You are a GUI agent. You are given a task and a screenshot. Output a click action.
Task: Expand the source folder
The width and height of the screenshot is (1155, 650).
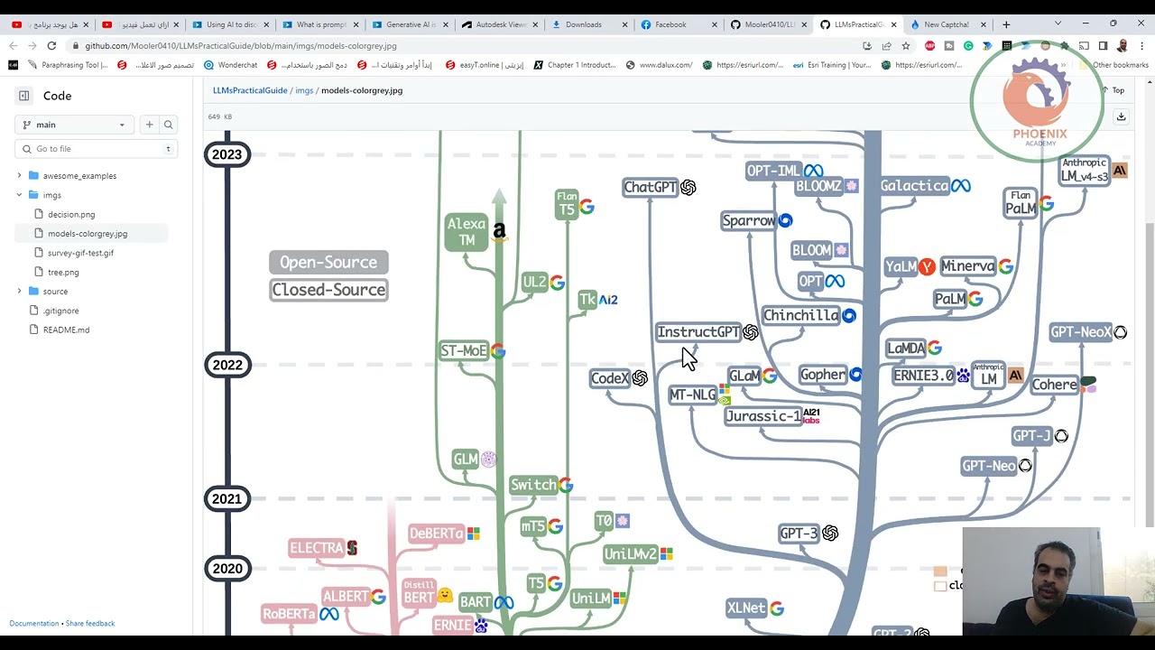(19, 292)
